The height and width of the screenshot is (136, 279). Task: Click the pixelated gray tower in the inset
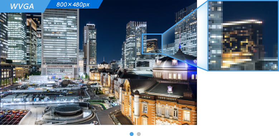point(215,35)
